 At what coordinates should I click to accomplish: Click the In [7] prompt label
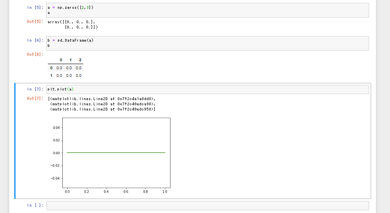click(x=35, y=89)
